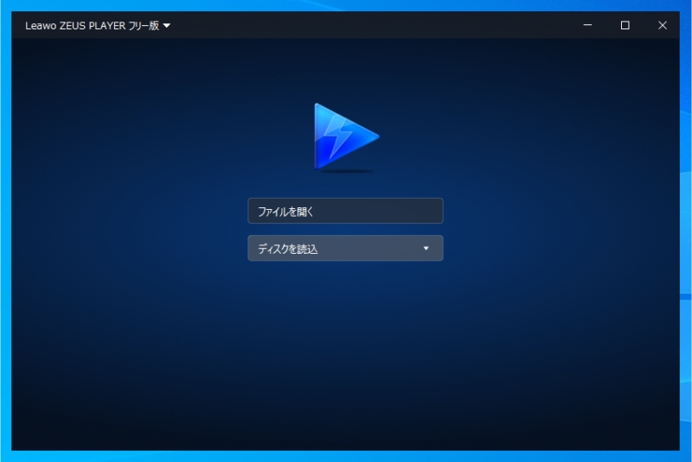Screen dimensions: 692x462
Task: Expand the ディスクを読込 dropdown
Action: (x=345, y=249)
